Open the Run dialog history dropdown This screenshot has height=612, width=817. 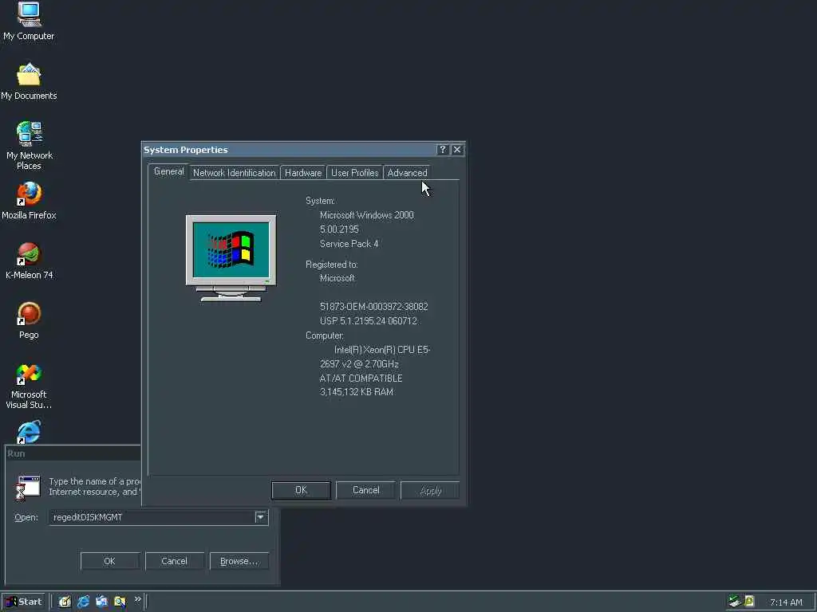[x=261, y=517]
